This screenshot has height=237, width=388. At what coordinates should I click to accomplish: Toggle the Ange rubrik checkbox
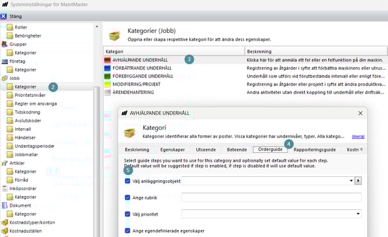pyautogui.click(x=127, y=198)
